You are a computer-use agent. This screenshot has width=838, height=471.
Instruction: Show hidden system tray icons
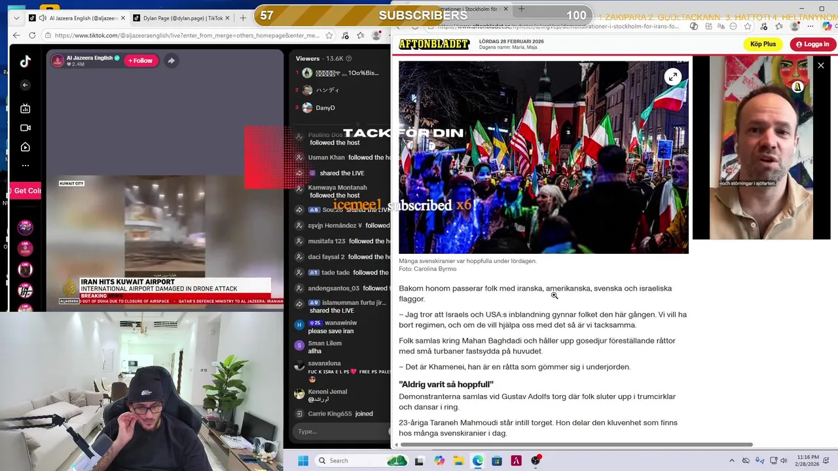click(732, 461)
